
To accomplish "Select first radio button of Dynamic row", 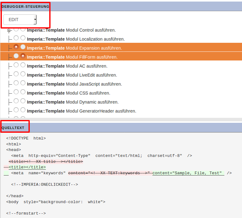I will coord(16,101).
